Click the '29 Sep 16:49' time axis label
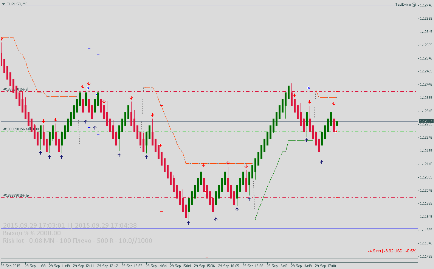 301,266
